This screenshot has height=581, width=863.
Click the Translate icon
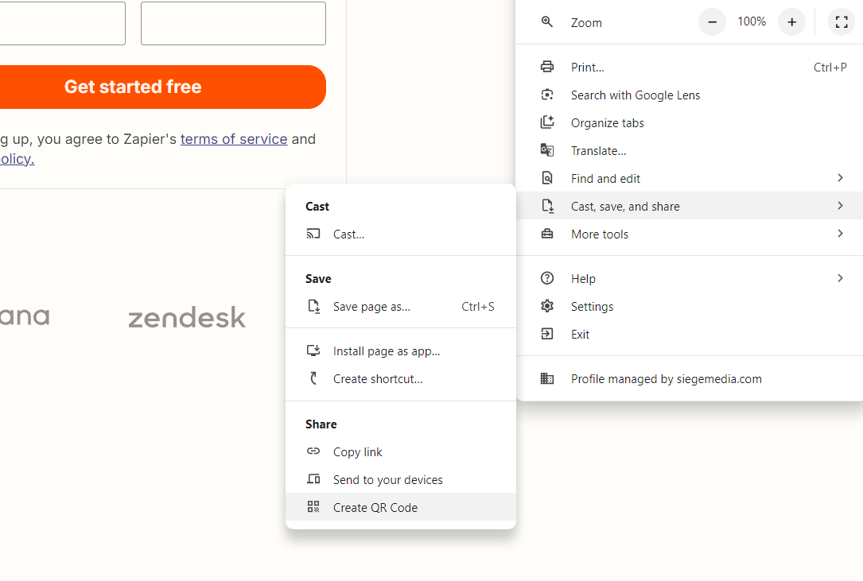546,150
